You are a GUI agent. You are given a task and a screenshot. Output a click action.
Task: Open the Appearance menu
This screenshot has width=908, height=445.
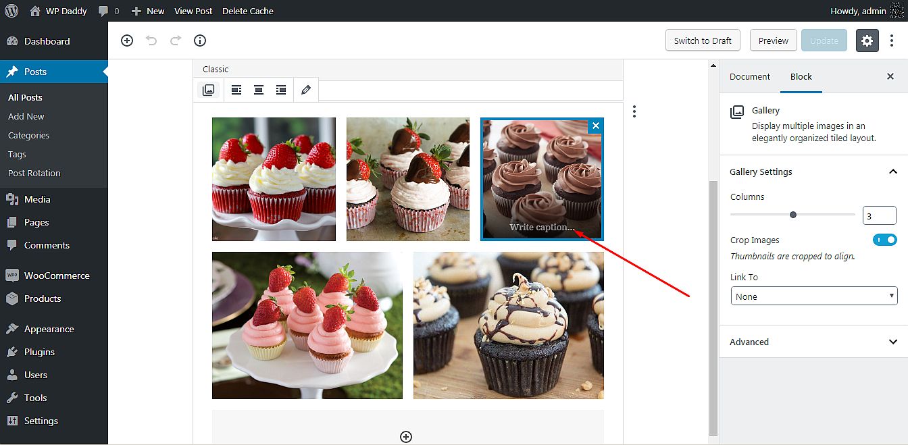pos(54,329)
